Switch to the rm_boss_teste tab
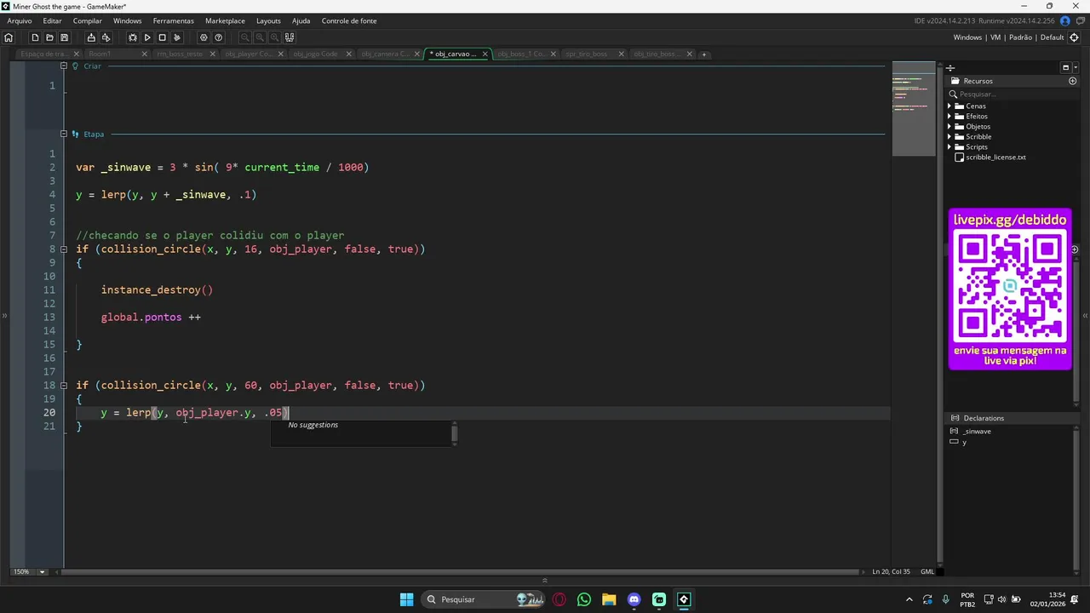This screenshot has width=1090, height=613. (x=185, y=54)
